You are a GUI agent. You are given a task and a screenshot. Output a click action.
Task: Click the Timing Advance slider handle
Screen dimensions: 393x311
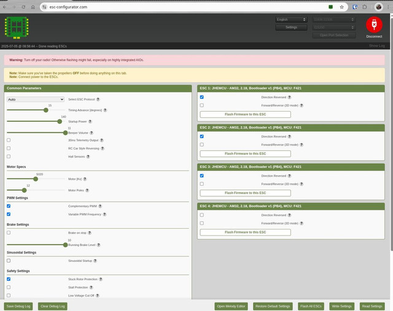coord(46,110)
